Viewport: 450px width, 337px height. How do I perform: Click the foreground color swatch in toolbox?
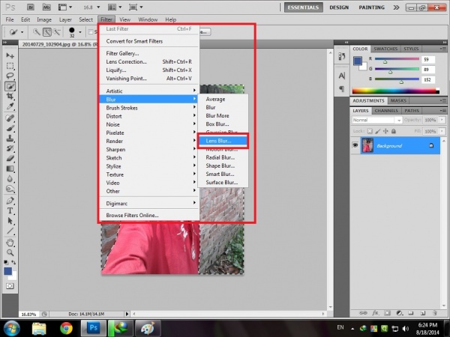[x=7, y=271]
